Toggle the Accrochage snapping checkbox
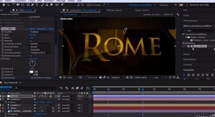 pos(89,5)
